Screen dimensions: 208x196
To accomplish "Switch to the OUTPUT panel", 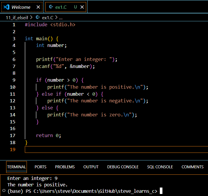I will click(91, 167).
